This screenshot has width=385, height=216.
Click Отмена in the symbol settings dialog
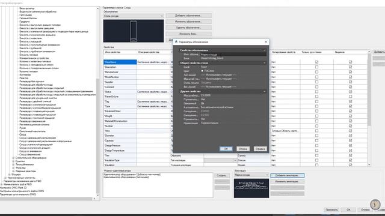(243, 149)
